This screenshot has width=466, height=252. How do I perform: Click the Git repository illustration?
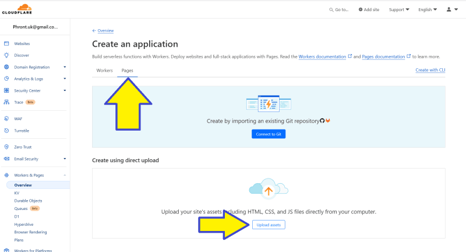click(269, 103)
